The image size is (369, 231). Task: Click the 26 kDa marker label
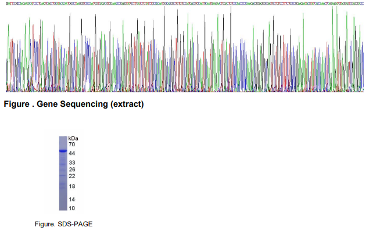coord(72,169)
